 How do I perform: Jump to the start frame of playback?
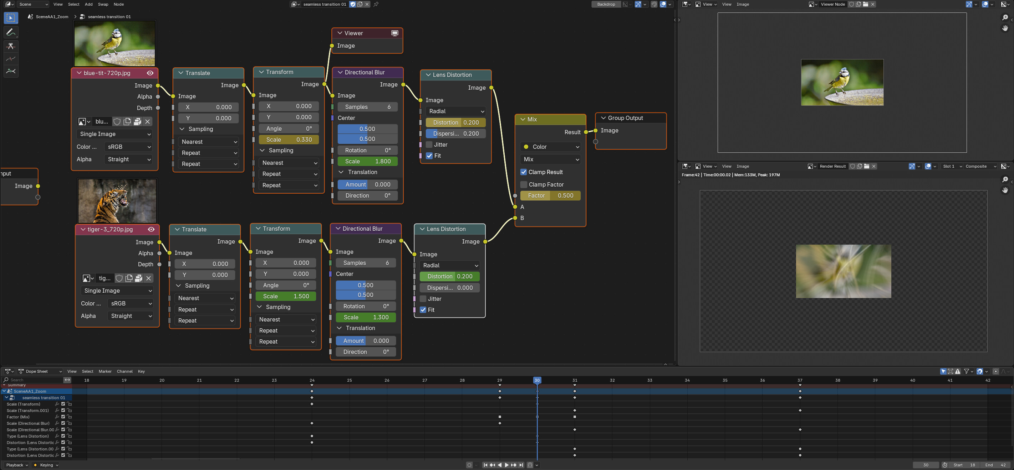[x=485, y=465]
